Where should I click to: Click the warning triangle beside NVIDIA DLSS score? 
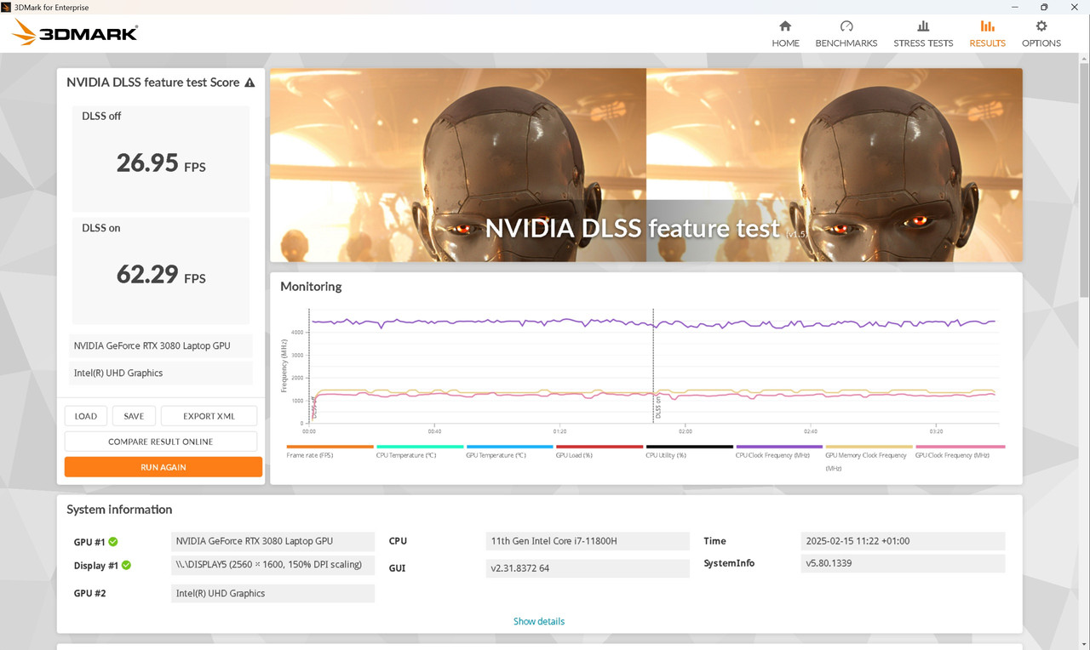coord(250,82)
